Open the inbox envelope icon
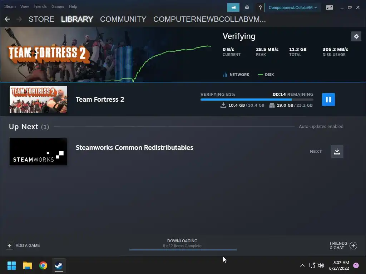Image resolution: width=366 pixels, height=274 pixels. pos(247,7)
